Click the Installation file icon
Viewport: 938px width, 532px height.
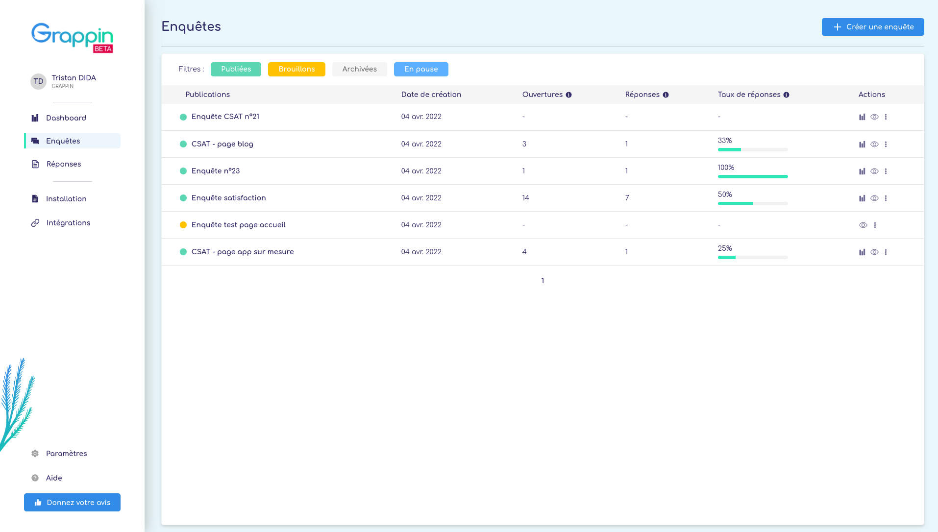click(x=35, y=199)
